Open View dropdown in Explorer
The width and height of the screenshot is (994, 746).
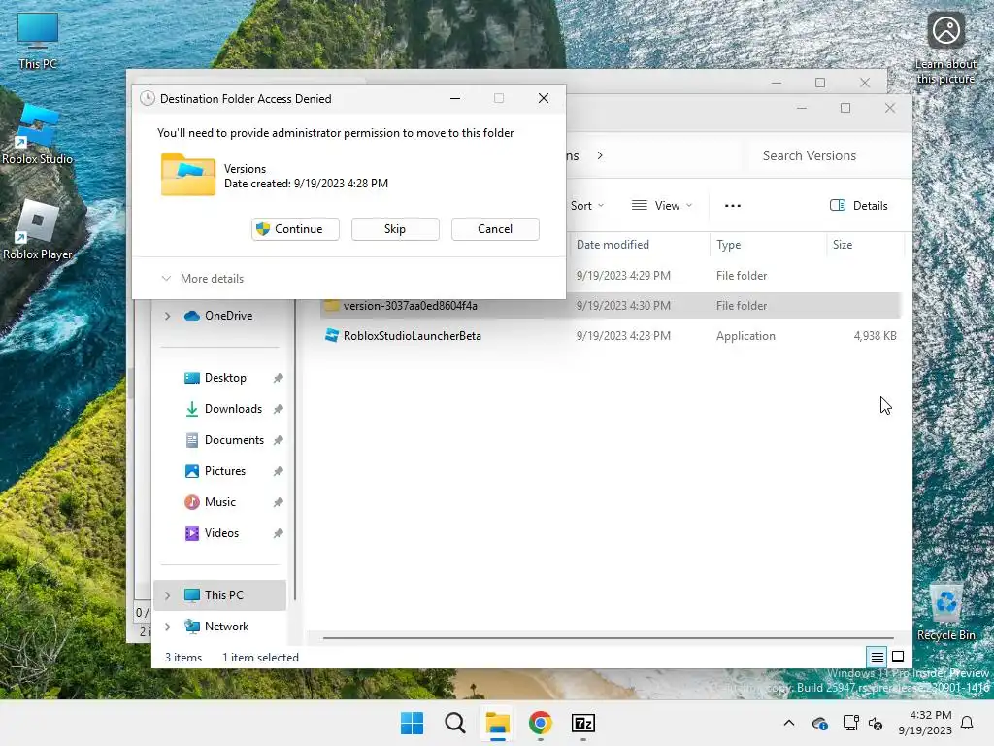pos(662,206)
